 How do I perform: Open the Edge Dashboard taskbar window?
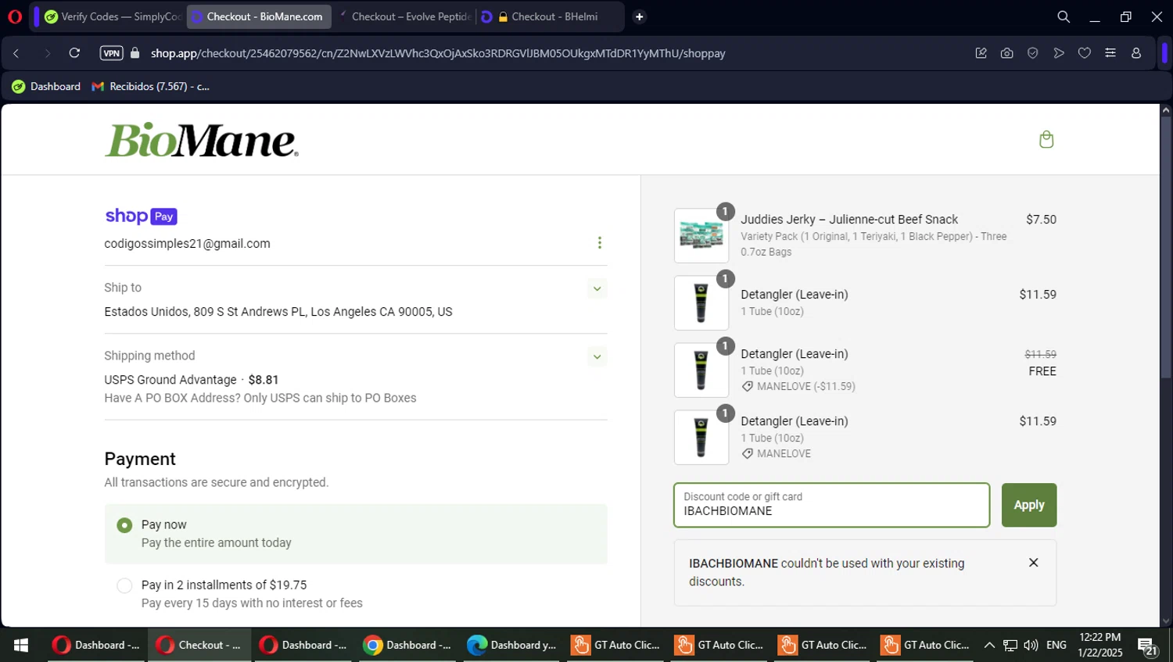coord(511,645)
